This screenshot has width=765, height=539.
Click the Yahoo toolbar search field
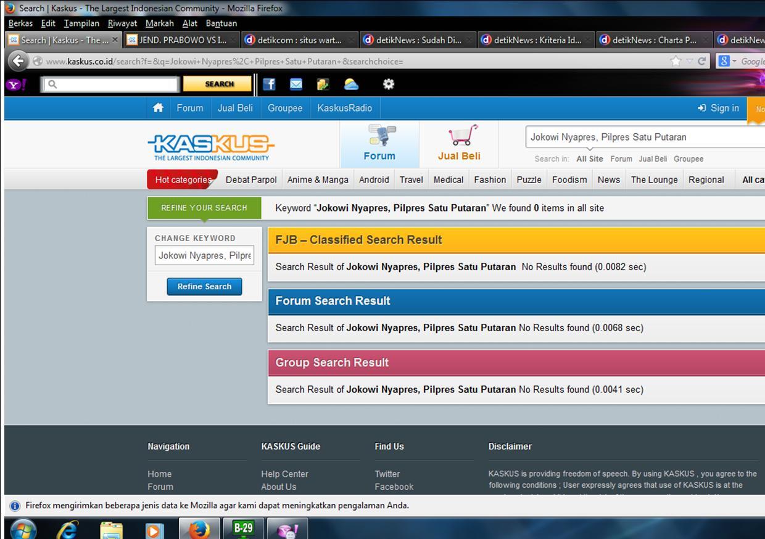coord(110,84)
